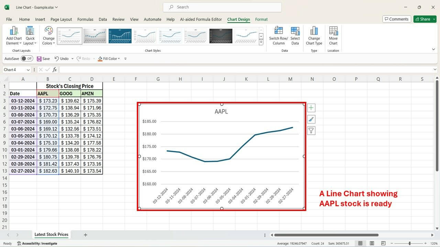The height and width of the screenshot is (247, 440).
Task: Open Add Chart Element menu
Action: (14, 36)
